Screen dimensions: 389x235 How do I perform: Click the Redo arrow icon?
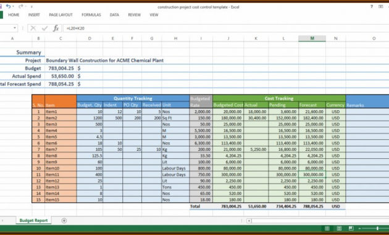pos(21,6)
